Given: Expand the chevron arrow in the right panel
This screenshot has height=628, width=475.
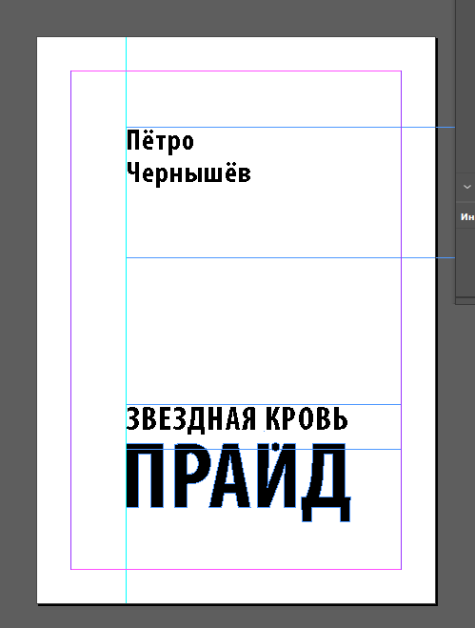Looking at the screenshot, I should [x=466, y=187].
